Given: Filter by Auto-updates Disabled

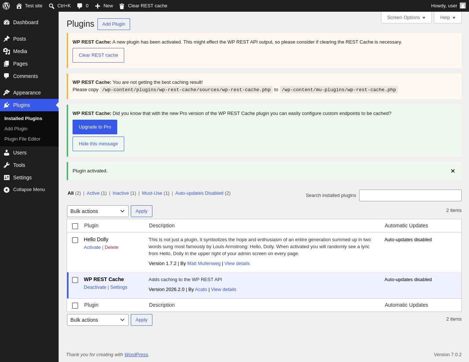Looking at the screenshot, I should (x=199, y=193).
